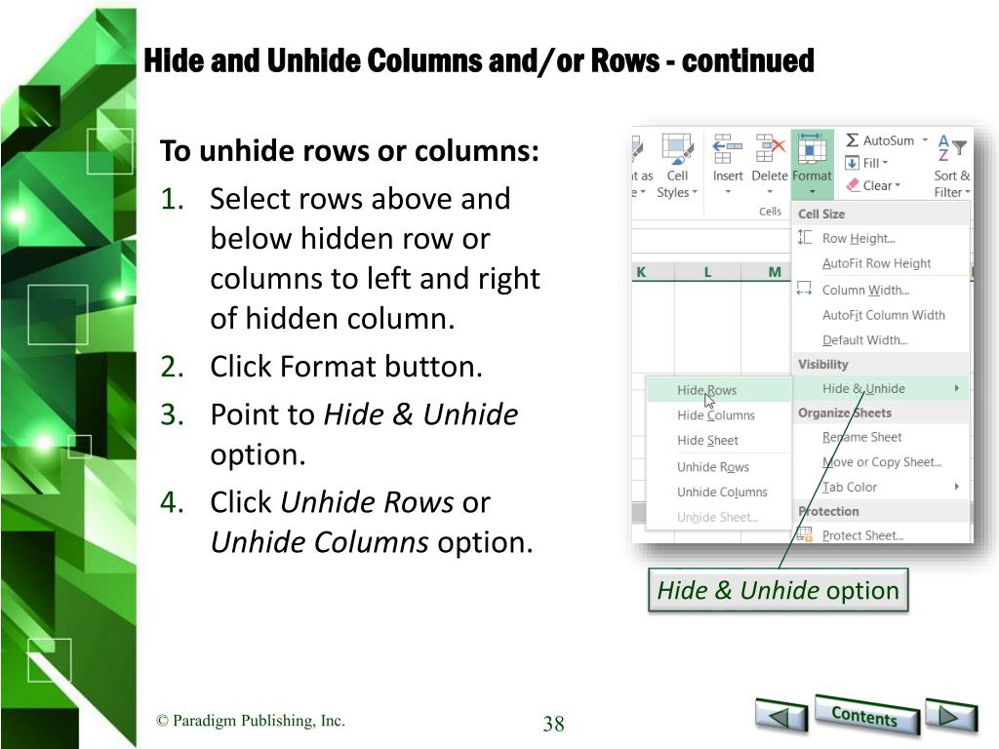
Task: Open Sort & Filter dropdown arrow
Action: tap(967, 192)
